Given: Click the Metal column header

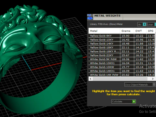Looking at the screenshot, I should [104, 31].
